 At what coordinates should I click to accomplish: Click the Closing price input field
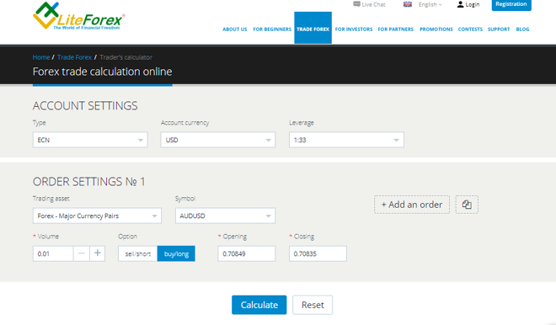click(318, 253)
